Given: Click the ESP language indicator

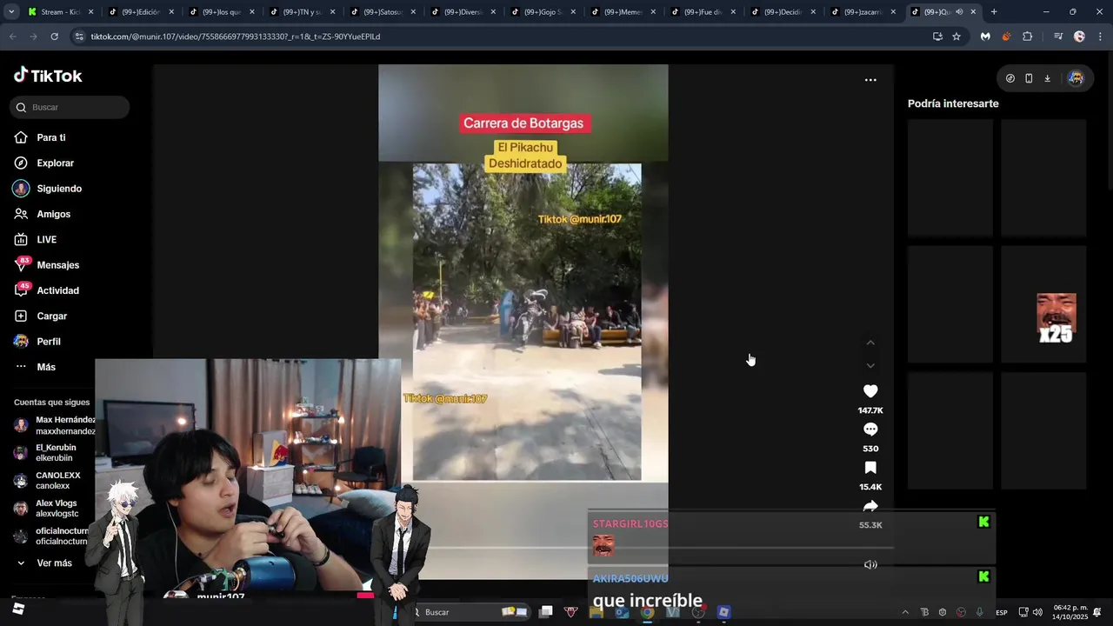Looking at the screenshot, I should coord(1002,613).
